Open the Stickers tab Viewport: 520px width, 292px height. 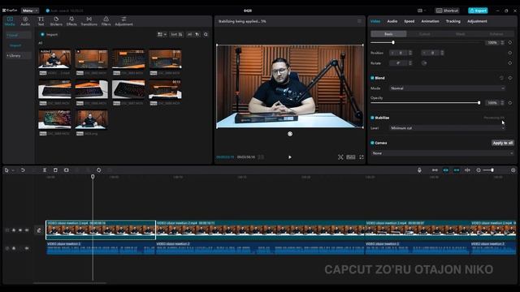point(56,21)
